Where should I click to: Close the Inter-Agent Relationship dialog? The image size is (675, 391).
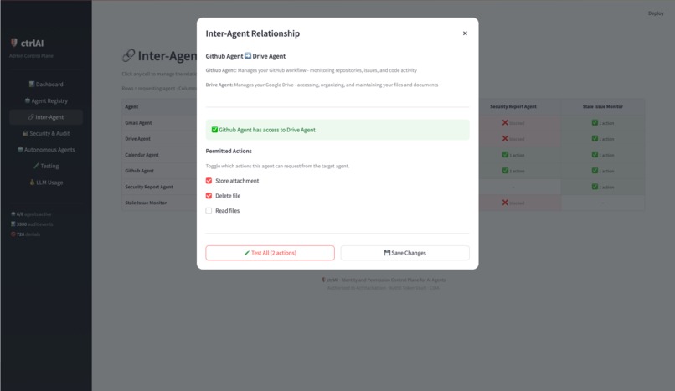point(465,33)
